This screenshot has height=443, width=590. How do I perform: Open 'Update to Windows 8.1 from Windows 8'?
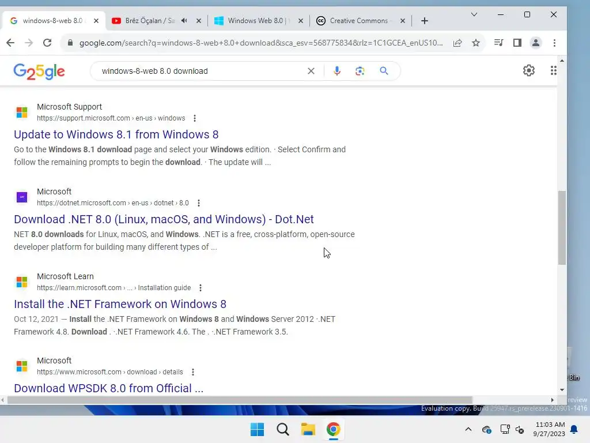(x=116, y=134)
